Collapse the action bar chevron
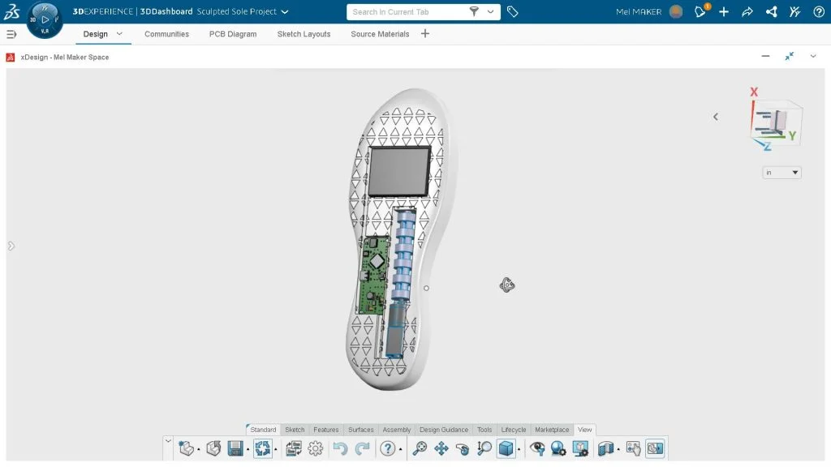The width and height of the screenshot is (831, 467). coord(168,440)
